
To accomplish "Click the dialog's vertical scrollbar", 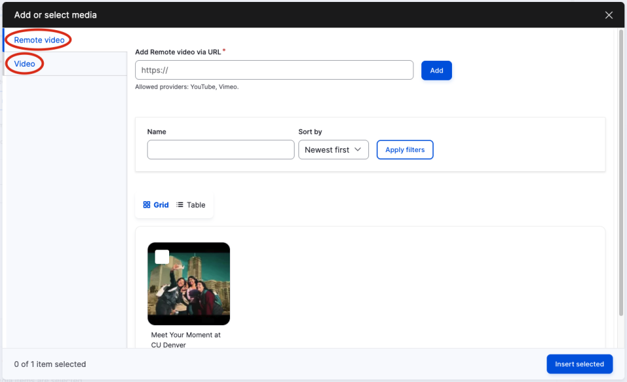I will [620, 172].
